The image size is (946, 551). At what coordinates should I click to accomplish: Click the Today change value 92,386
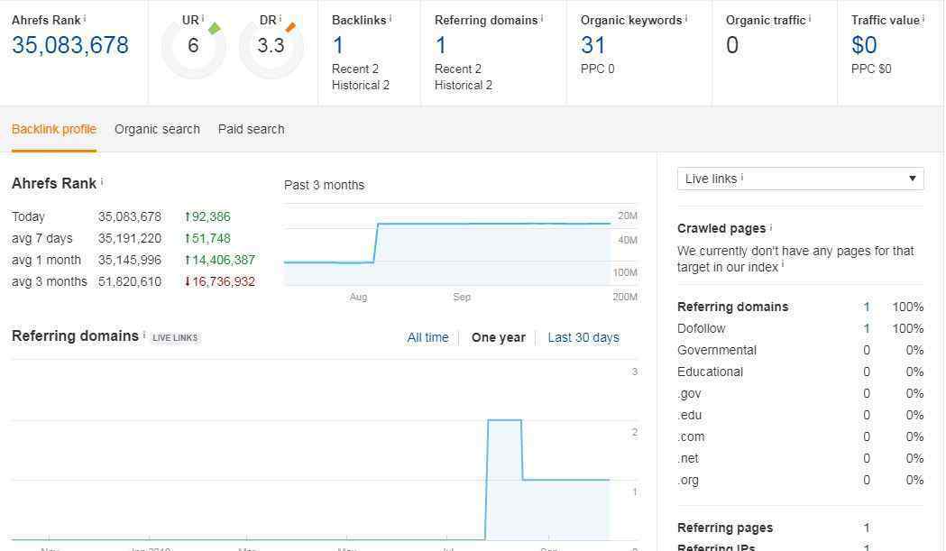tap(207, 216)
